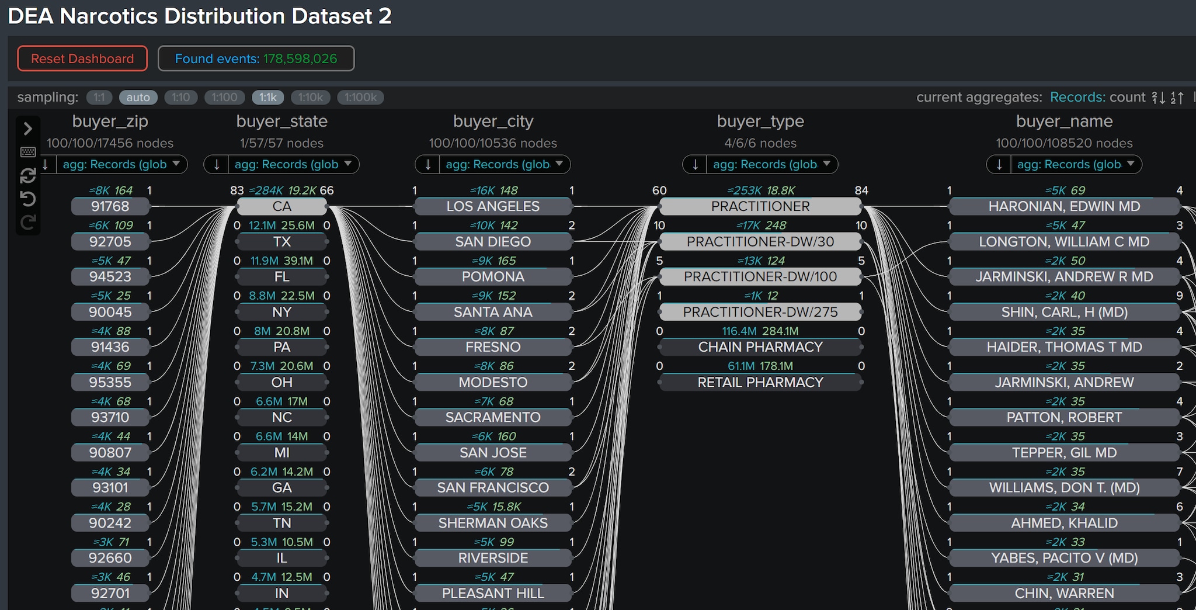The image size is (1196, 610).
Task: Select HARONIAN, EDWIN MD node
Action: pyautogui.click(x=1064, y=206)
